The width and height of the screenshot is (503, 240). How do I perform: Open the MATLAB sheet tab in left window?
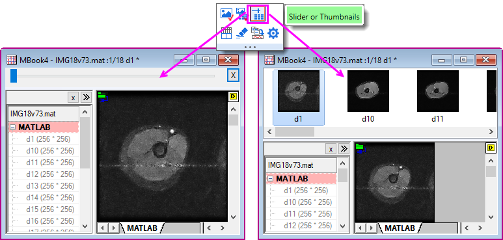[x=142, y=228]
